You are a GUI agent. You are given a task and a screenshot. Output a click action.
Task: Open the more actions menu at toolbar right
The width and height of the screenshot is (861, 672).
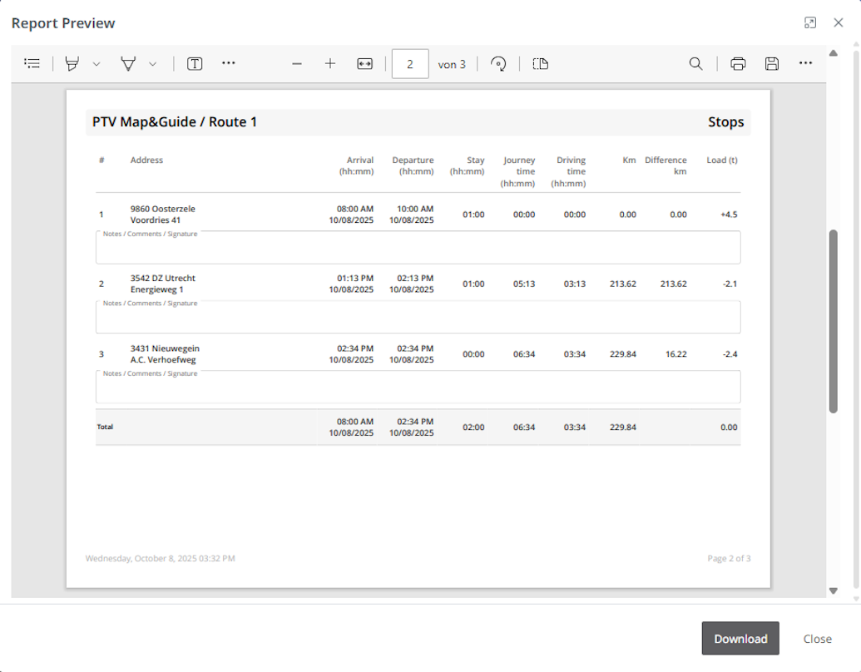click(x=805, y=63)
